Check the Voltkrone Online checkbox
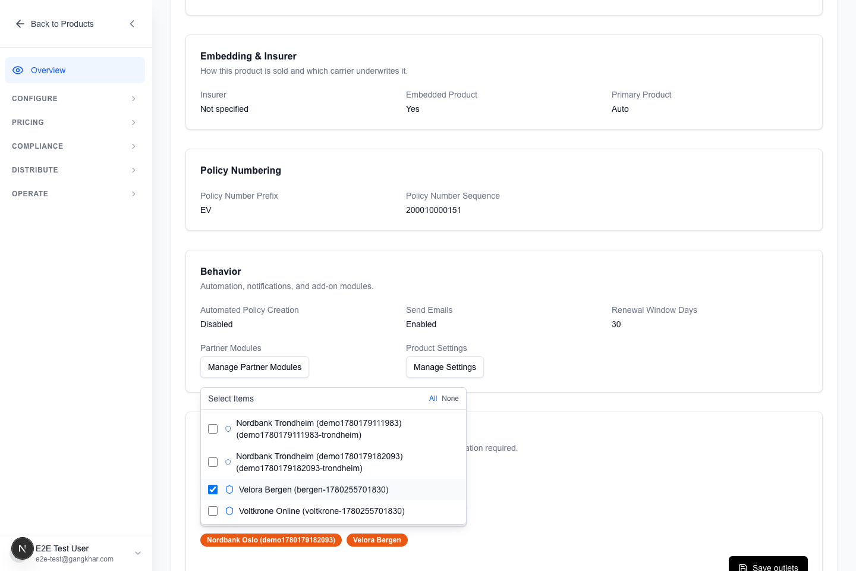The height and width of the screenshot is (571, 856). [213, 511]
